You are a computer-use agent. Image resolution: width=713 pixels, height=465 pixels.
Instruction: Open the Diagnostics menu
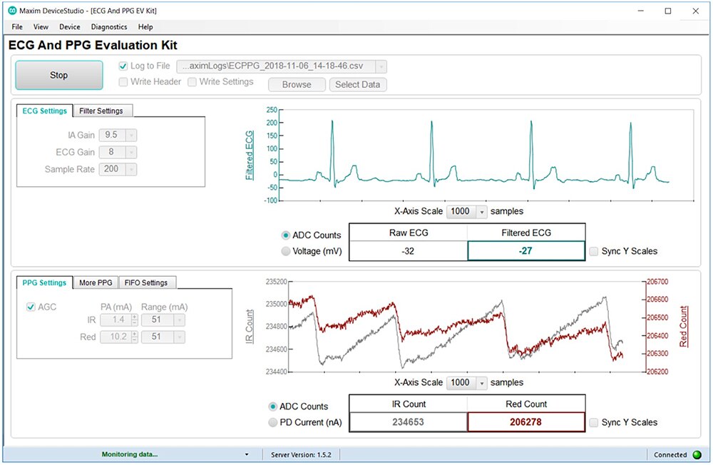109,27
